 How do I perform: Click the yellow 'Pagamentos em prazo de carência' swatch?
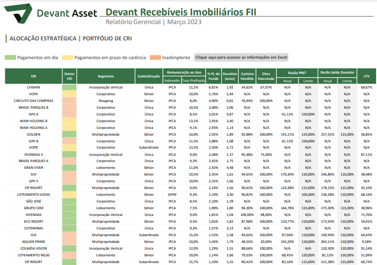pyautogui.click(x=68, y=57)
